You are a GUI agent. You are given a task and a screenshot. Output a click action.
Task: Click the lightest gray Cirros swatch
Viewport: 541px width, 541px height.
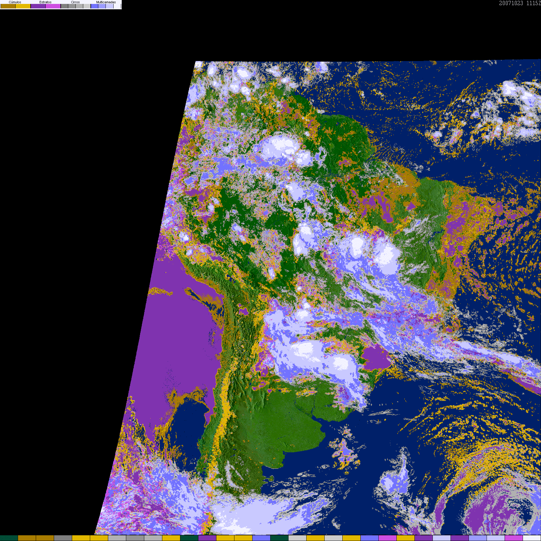tap(87, 6)
